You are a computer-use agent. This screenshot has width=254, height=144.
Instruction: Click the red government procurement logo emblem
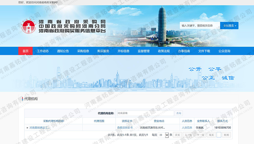(x=29, y=27)
